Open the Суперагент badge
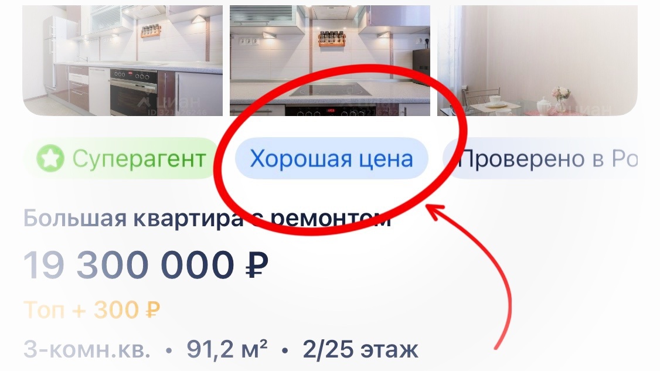 pyautogui.click(x=121, y=159)
